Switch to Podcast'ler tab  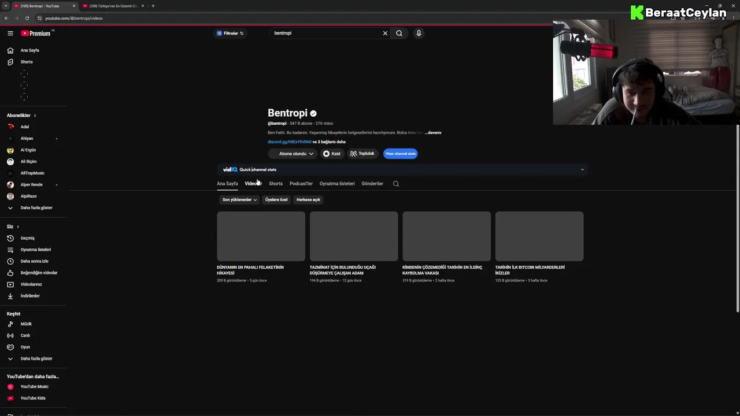(301, 184)
